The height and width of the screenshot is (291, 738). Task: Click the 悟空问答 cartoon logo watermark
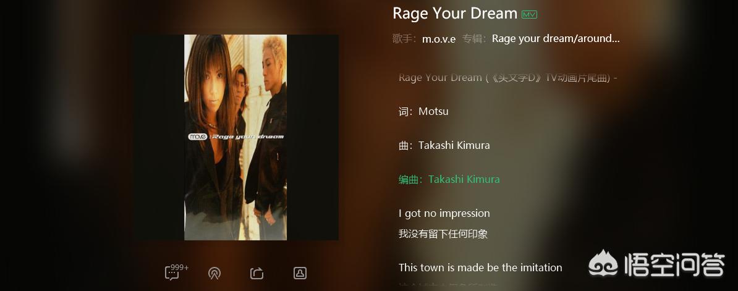coord(603,264)
